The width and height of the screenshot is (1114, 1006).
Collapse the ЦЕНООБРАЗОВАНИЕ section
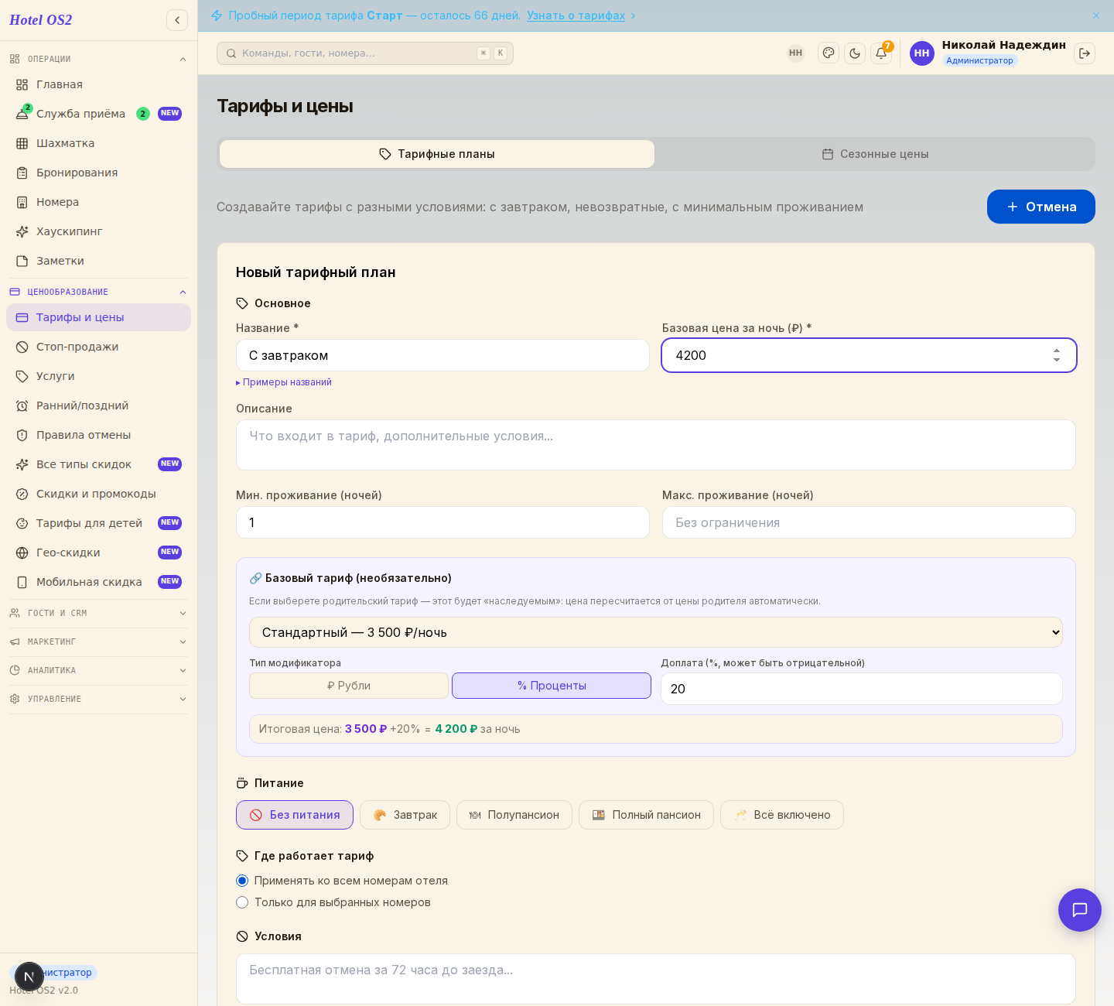click(x=98, y=292)
